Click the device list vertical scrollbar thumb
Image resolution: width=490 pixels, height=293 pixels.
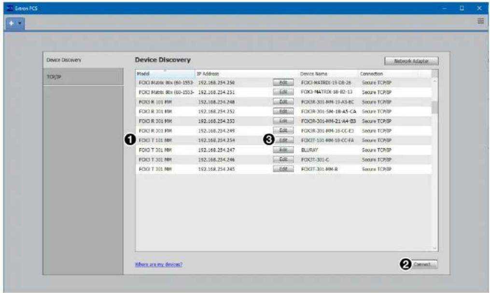pyautogui.click(x=434, y=107)
